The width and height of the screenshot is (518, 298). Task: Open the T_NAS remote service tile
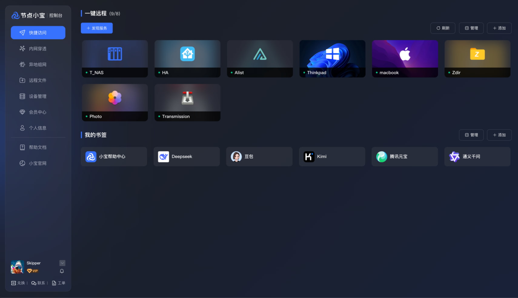pos(115,59)
